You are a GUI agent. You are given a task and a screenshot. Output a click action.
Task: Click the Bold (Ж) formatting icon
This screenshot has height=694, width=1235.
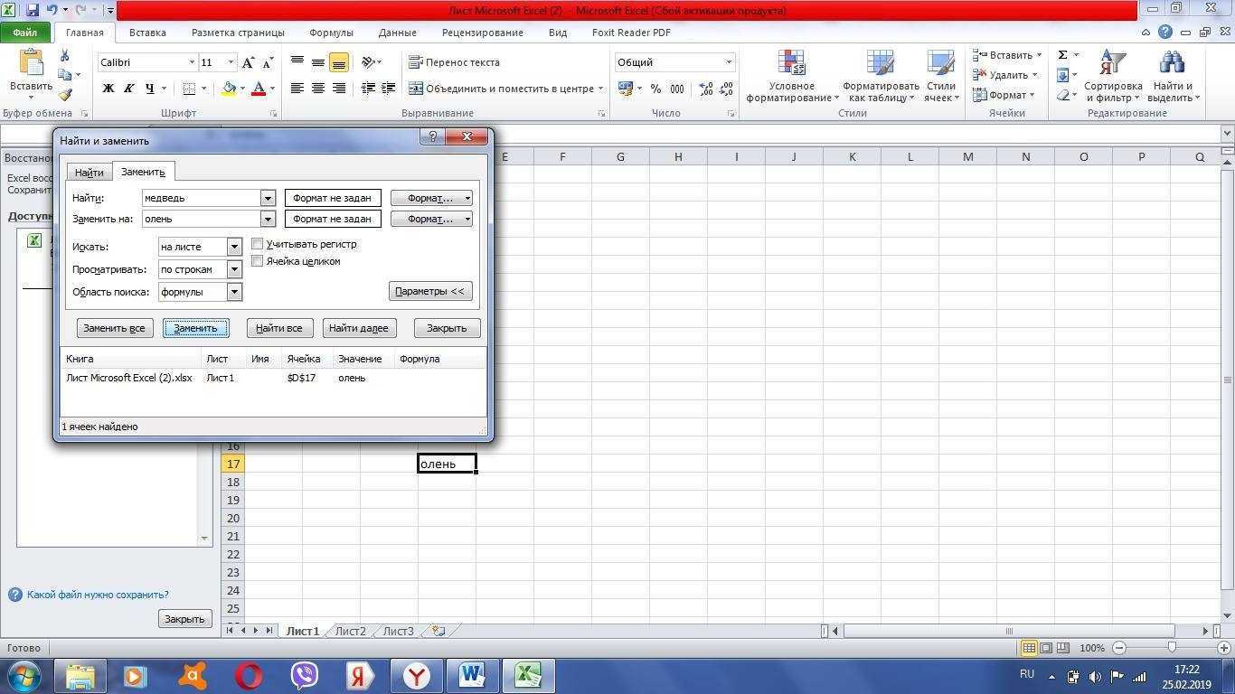[x=108, y=89]
